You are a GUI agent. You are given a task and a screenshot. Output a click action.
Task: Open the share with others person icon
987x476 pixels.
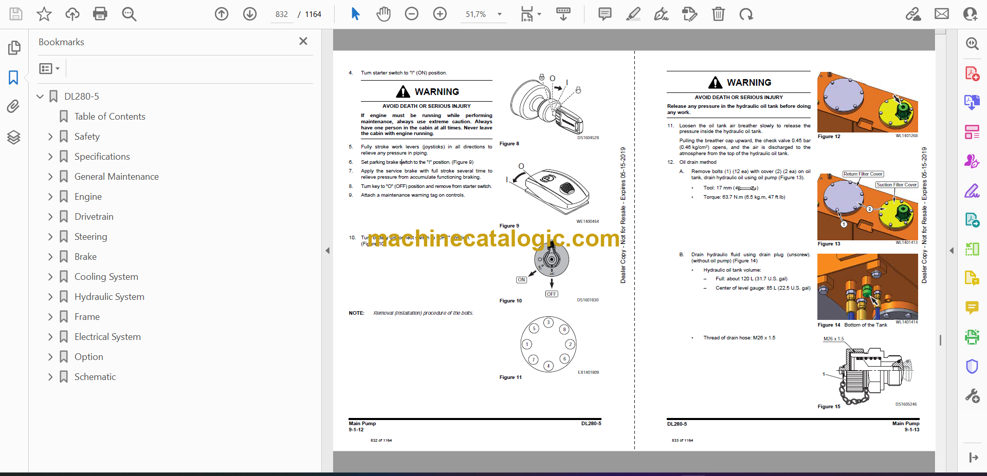click(x=970, y=14)
